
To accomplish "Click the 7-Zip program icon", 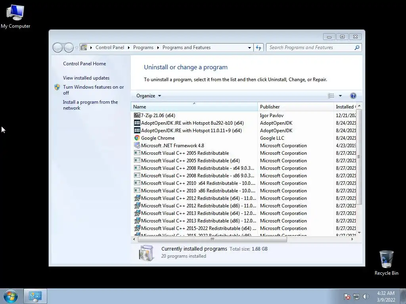I will 137,115.
